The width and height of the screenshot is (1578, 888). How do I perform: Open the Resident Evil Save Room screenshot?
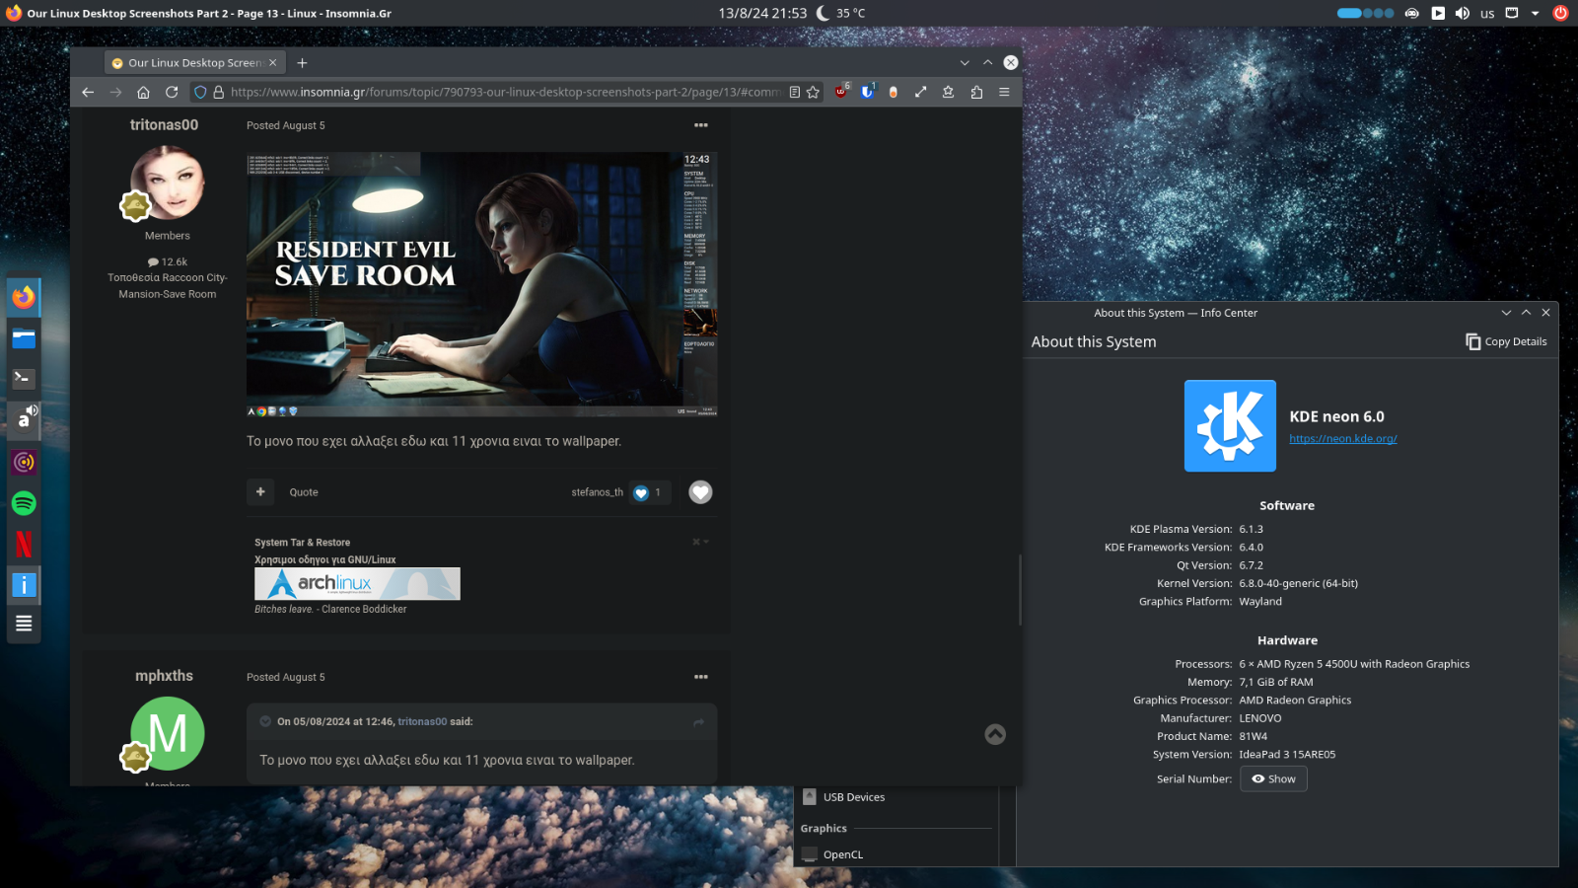pyautogui.click(x=481, y=284)
